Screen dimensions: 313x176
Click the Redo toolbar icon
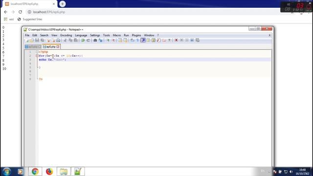click(x=88, y=40)
